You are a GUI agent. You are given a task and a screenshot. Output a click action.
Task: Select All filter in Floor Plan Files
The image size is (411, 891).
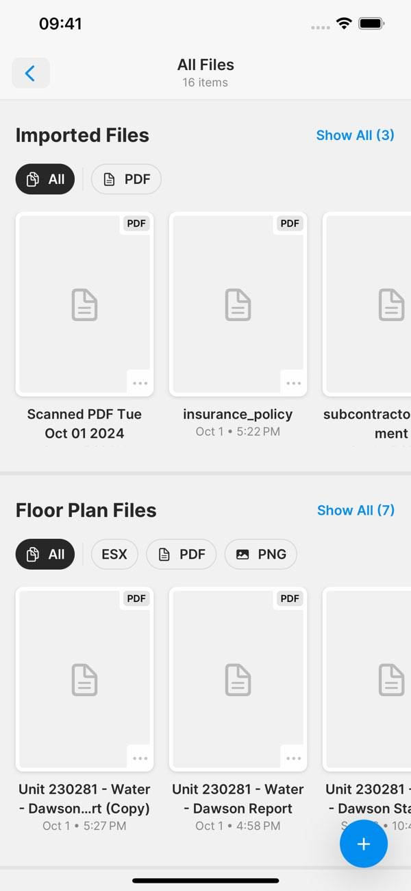[x=45, y=554]
